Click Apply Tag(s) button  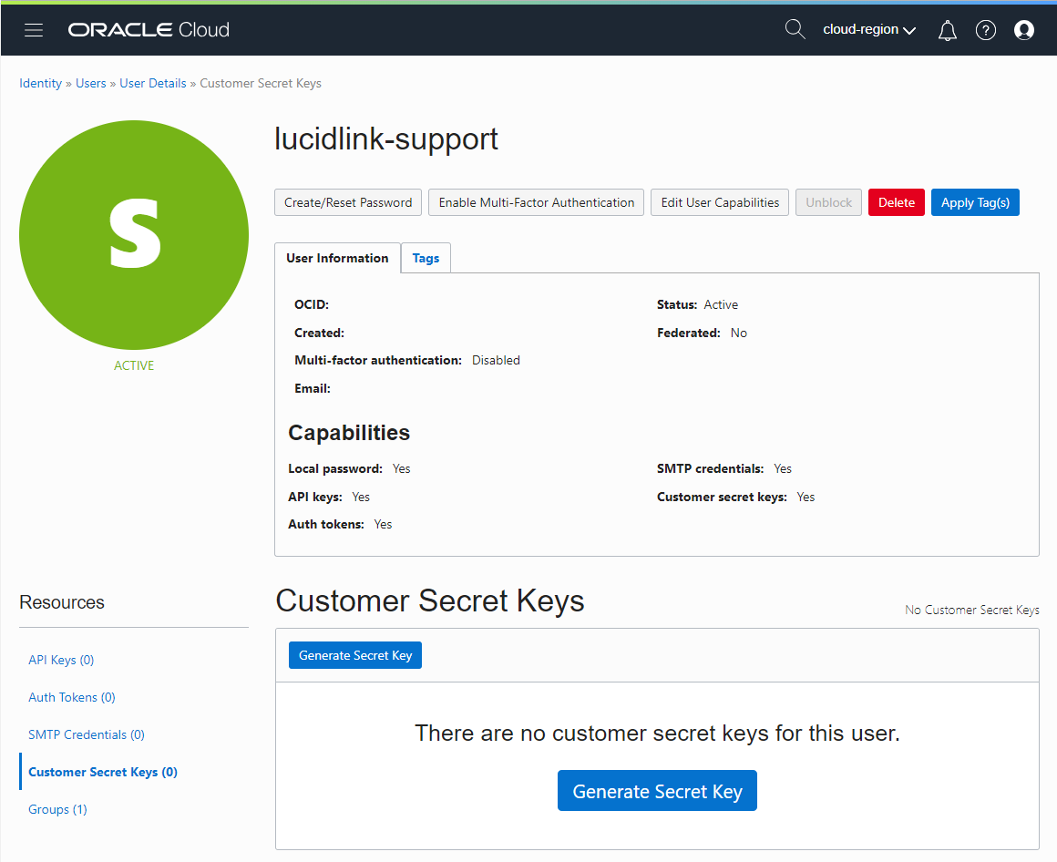pyautogui.click(x=975, y=202)
